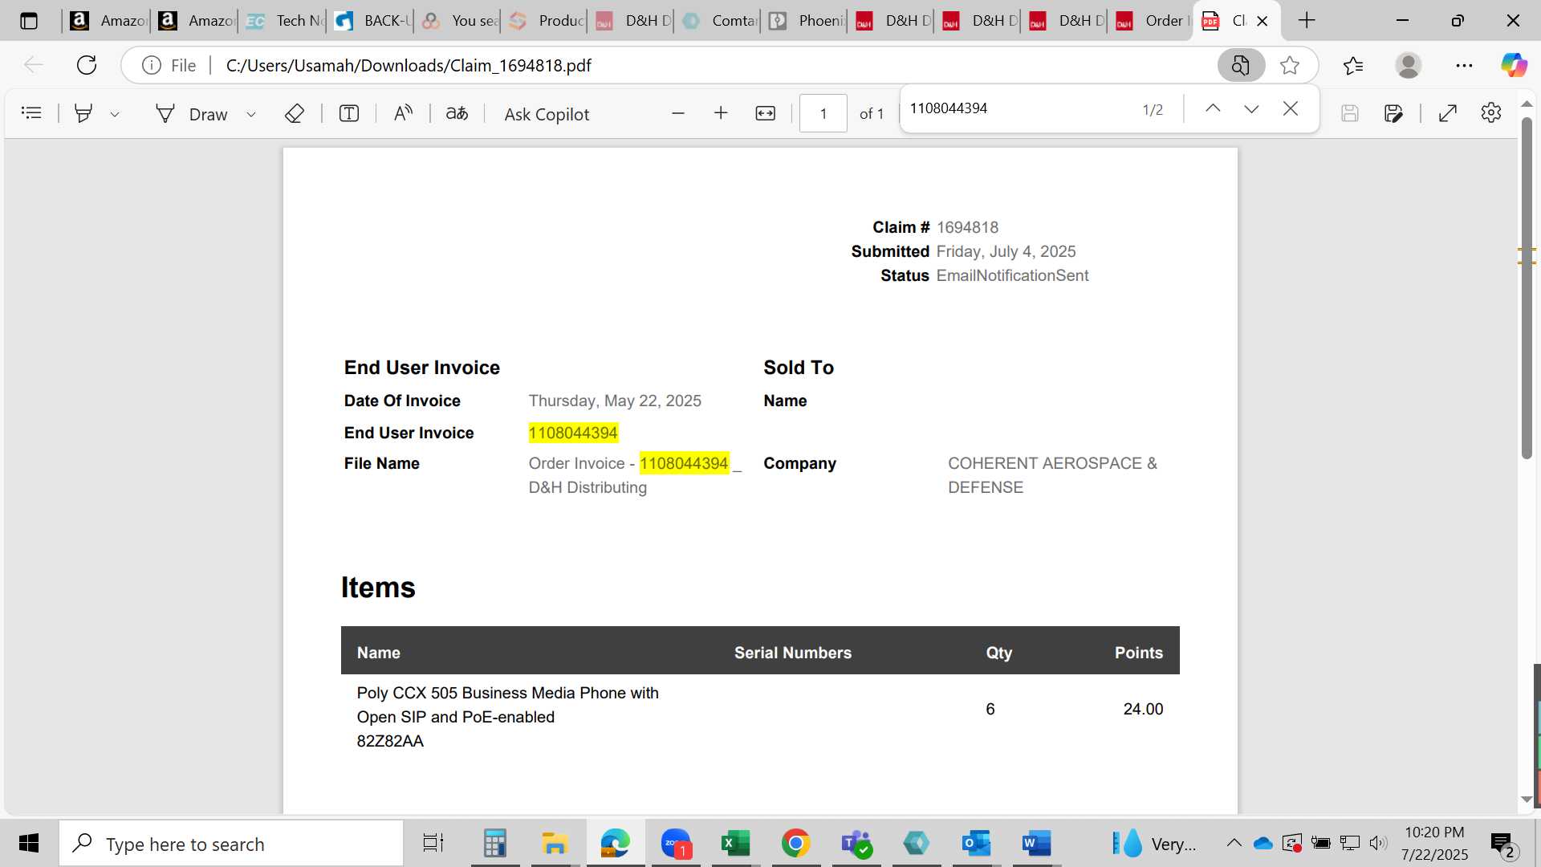This screenshot has height=867, width=1541.
Task: Click the part number 82Z82AA
Action: point(390,741)
